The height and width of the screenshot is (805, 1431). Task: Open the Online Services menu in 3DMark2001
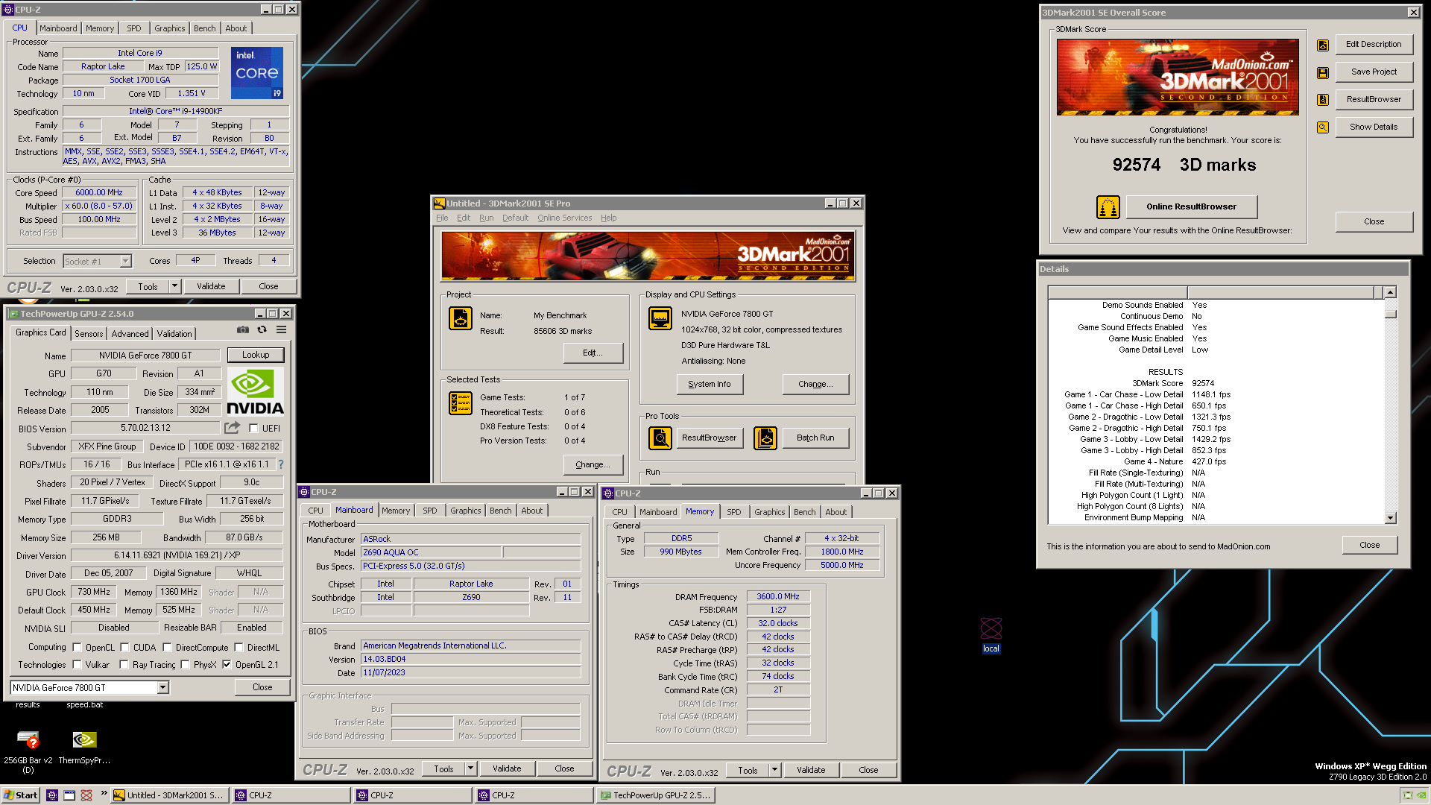(x=564, y=218)
